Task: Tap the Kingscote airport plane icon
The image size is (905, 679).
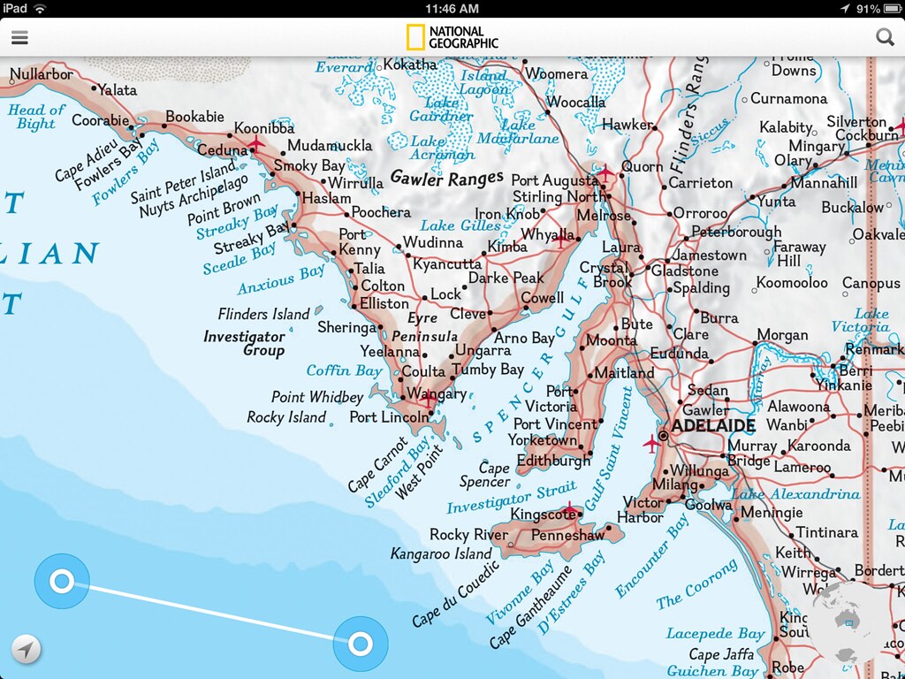Action: 569,508
